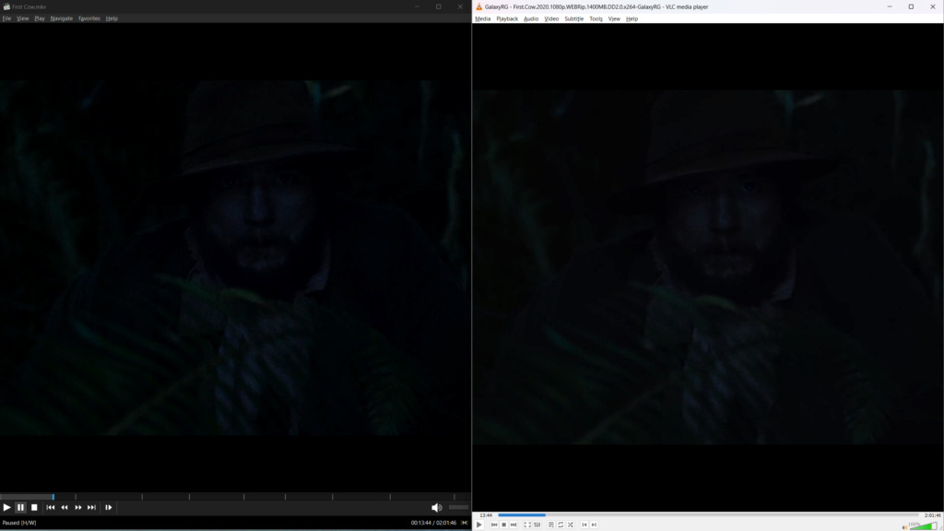Stop playback in the First Cow.mkv player
The height and width of the screenshot is (531, 944).
(34, 508)
